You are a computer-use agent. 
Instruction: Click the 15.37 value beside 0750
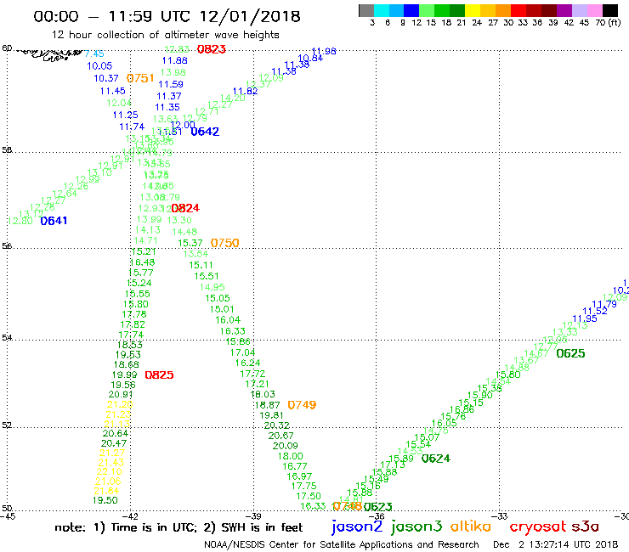pos(190,244)
